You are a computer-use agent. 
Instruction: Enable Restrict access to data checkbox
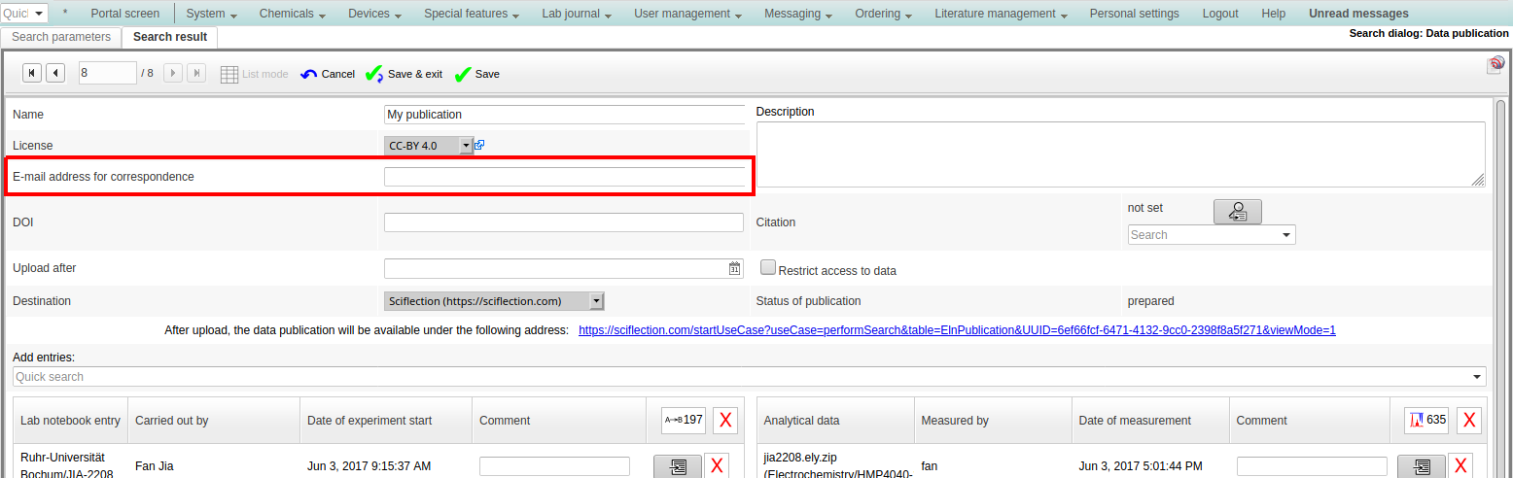(x=767, y=267)
